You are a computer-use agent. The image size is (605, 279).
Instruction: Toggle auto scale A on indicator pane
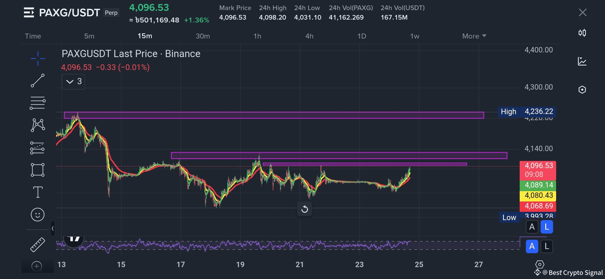532,246
